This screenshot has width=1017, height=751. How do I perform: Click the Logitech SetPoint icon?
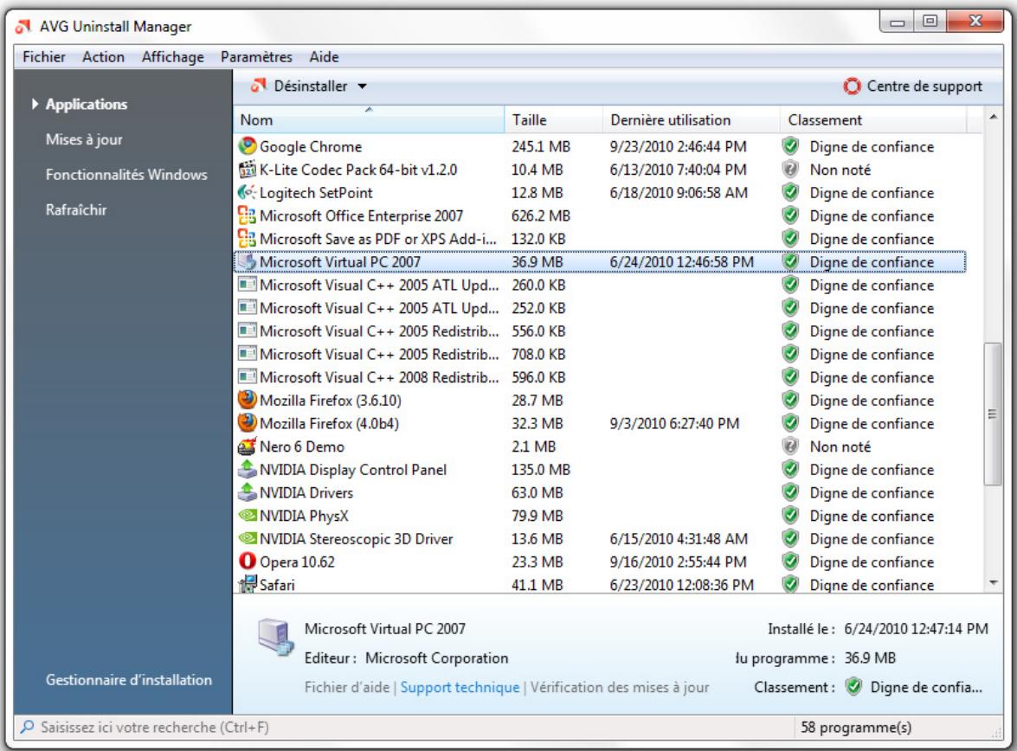pos(248,193)
